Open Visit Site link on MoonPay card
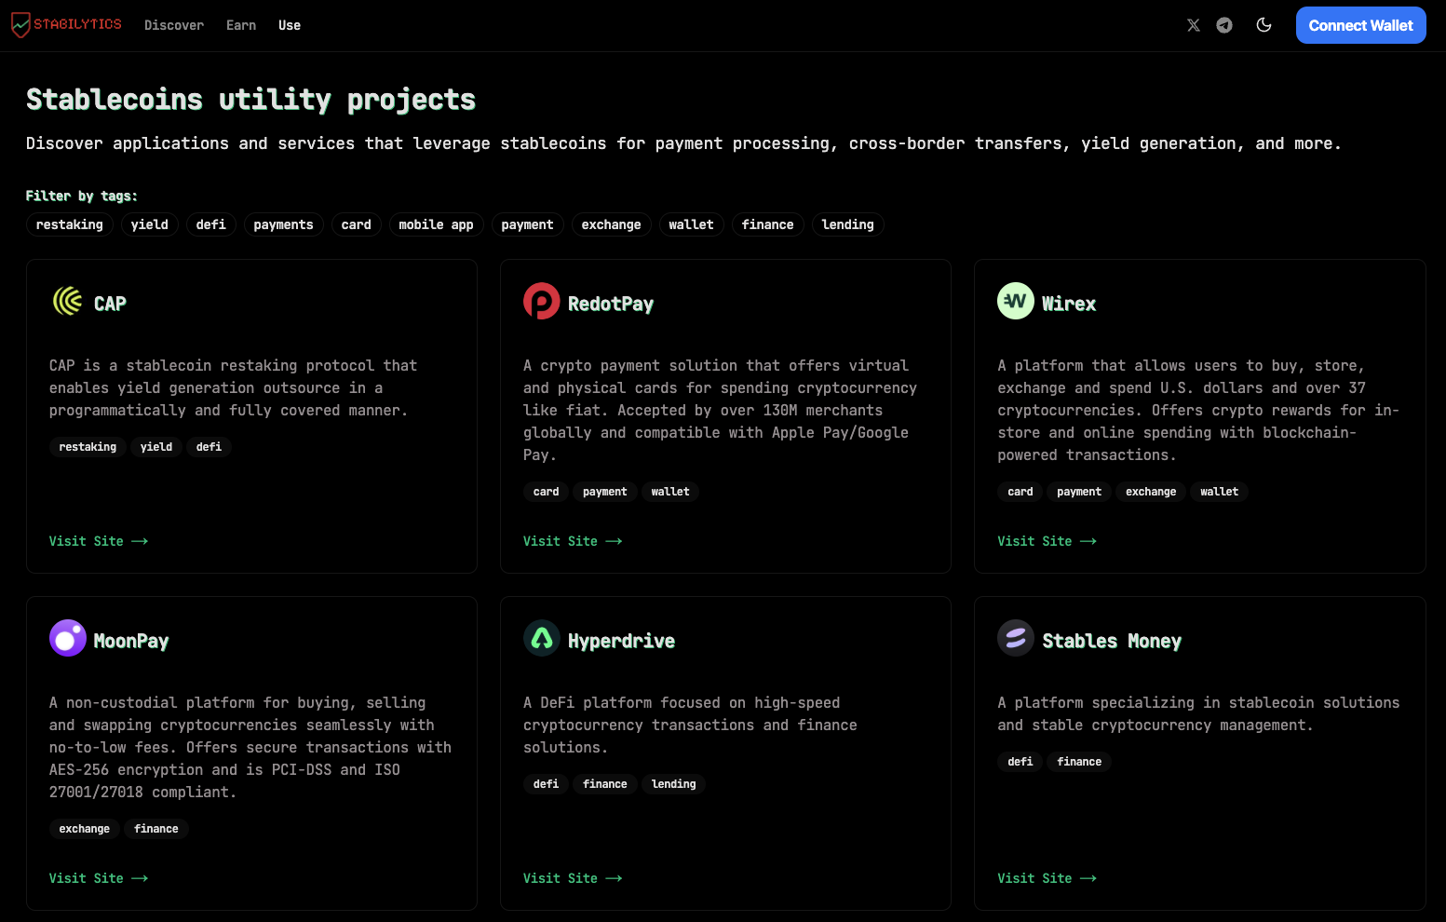 point(99,878)
